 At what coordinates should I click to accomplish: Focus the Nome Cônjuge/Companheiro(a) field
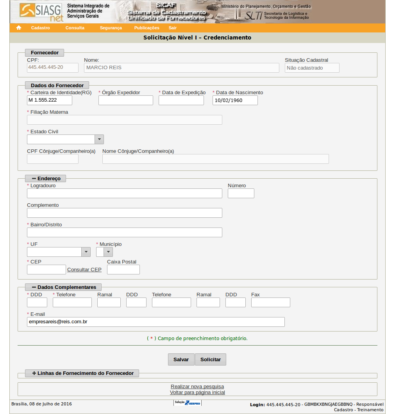click(216, 159)
